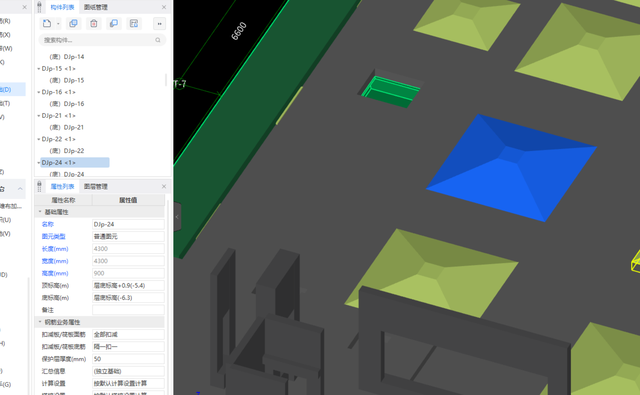
Task: Select the DJp-16 <1> tree row
Action: tap(59, 92)
